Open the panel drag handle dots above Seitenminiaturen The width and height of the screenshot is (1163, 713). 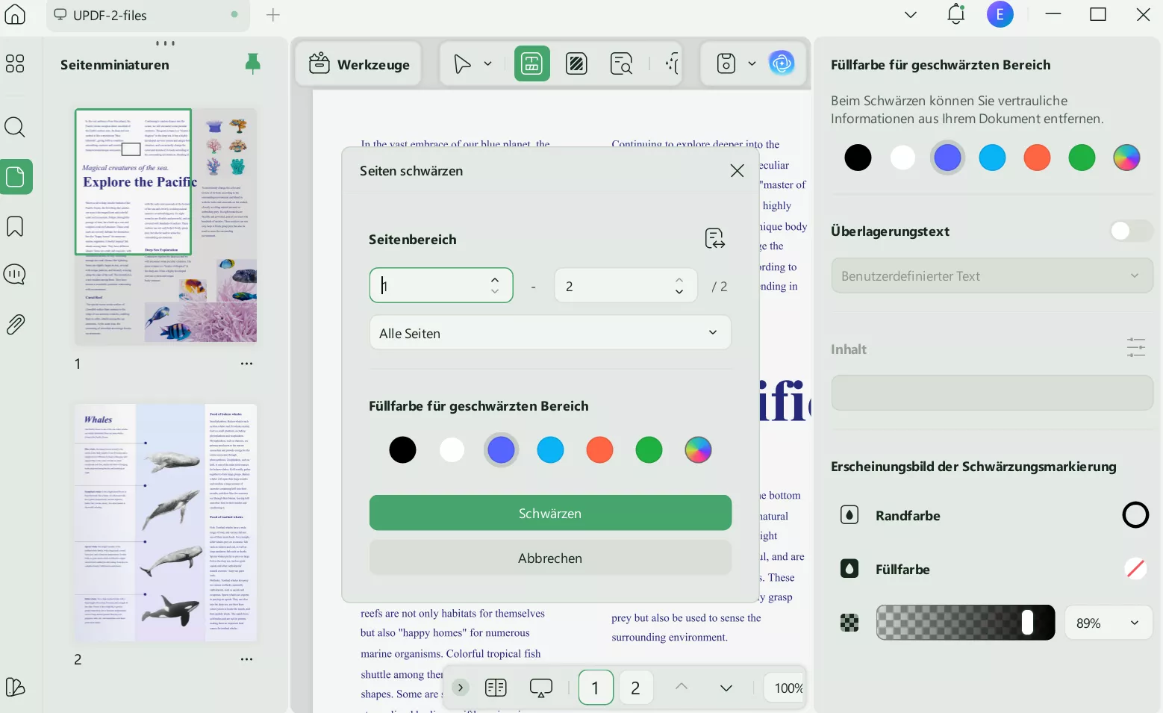point(166,43)
